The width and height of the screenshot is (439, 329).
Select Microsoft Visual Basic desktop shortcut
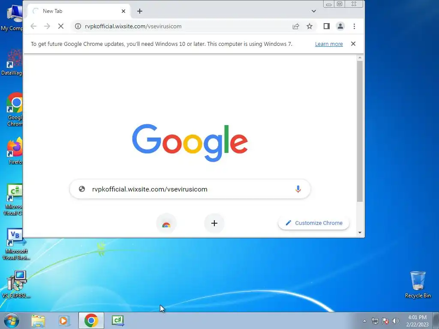click(16, 245)
